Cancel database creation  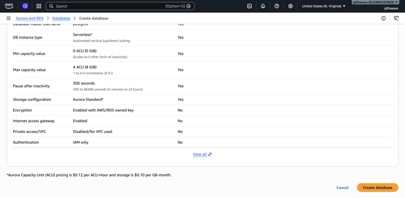(343, 187)
